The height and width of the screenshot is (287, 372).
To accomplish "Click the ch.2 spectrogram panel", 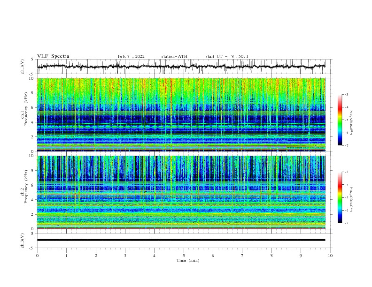I will [x=181, y=192].
